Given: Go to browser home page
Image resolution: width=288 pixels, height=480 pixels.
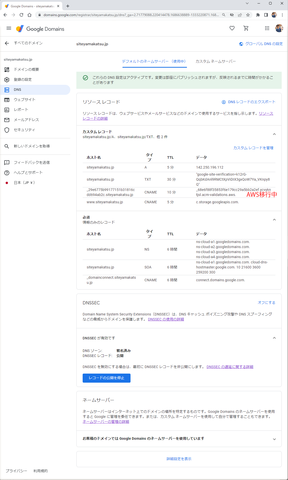Looking at the screenshot, I should [x=29, y=15].
